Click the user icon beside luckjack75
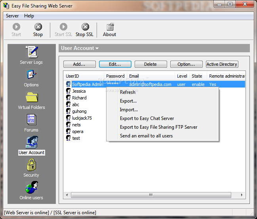The height and width of the screenshot is (219, 257). click(x=69, y=118)
